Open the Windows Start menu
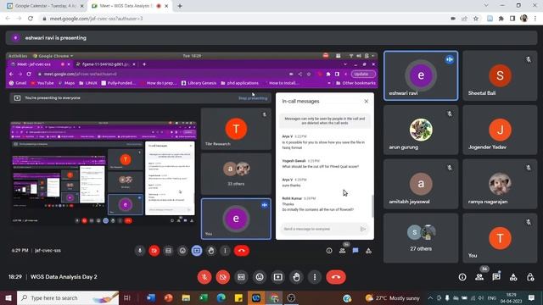 pyautogui.click(x=8, y=297)
